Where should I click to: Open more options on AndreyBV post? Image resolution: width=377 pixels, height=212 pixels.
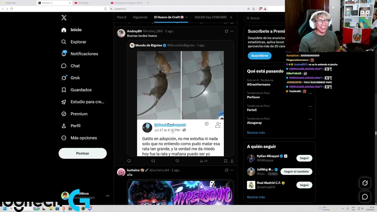pos(232,31)
